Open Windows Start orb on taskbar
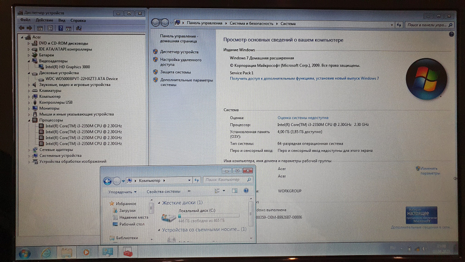Image resolution: width=465 pixels, height=262 pixels. pos(25,253)
